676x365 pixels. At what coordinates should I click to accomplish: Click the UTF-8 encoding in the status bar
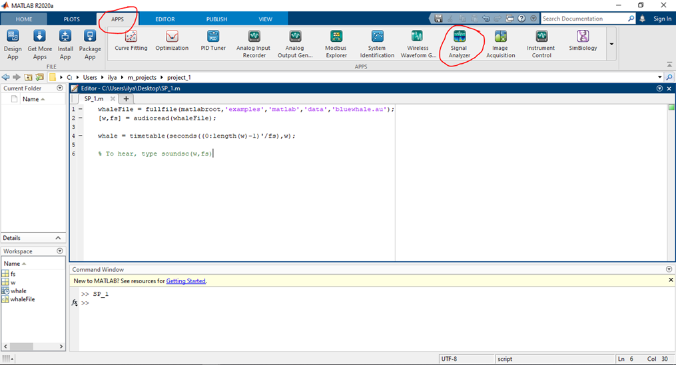449,358
